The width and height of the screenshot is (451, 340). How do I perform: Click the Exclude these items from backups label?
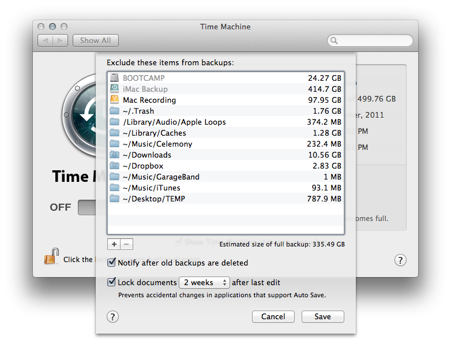[170, 62]
